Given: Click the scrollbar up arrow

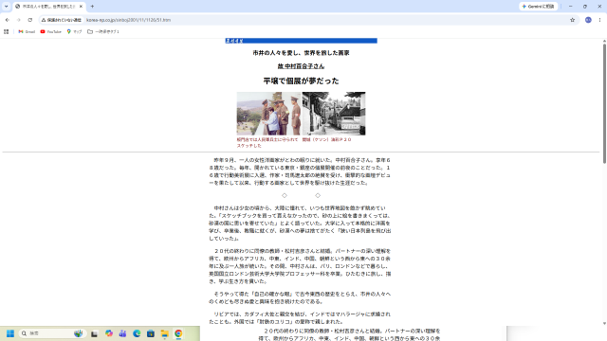Looking at the screenshot, I should tap(604, 41).
